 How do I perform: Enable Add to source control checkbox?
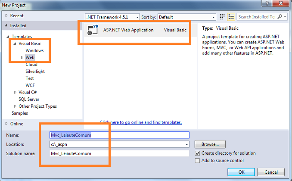pyautogui.click(x=197, y=160)
